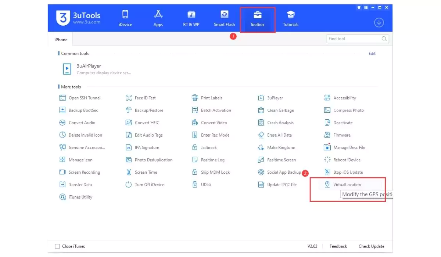441x257 pixels.
Task: Toggle the Close iTunes checkbox
Action: [57, 246]
